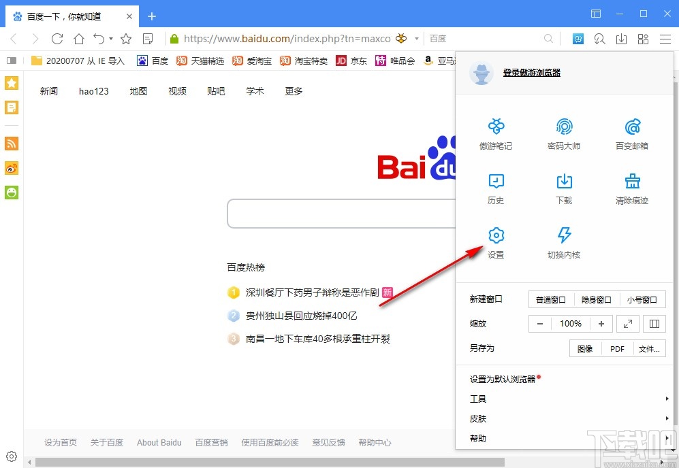Click the back navigation arrow
679x468 pixels.
[14, 39]
